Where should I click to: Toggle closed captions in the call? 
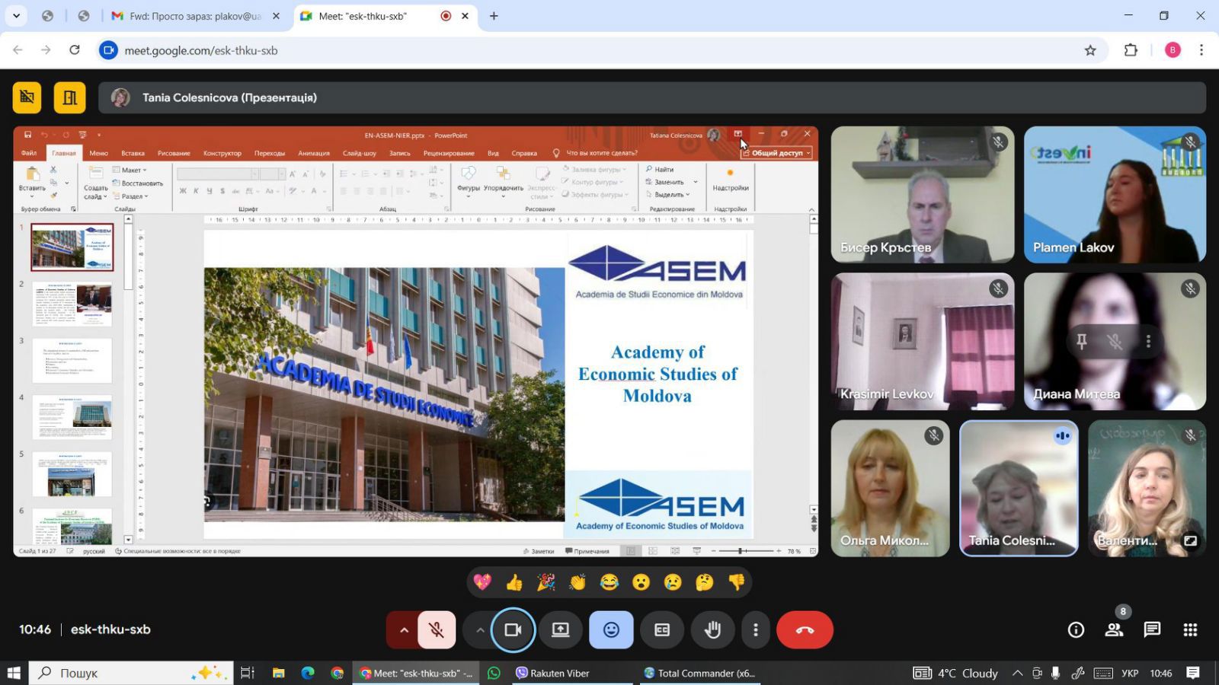point(662,629)
